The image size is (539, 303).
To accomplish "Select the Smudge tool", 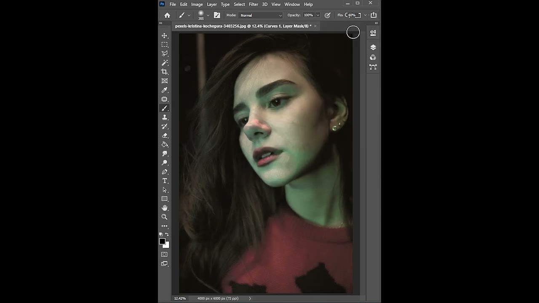I will [165, 154].
